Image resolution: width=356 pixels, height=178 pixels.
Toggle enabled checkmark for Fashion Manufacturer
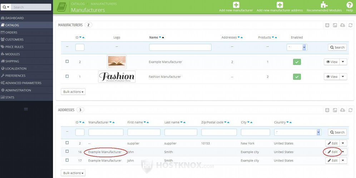click(297, 77)
